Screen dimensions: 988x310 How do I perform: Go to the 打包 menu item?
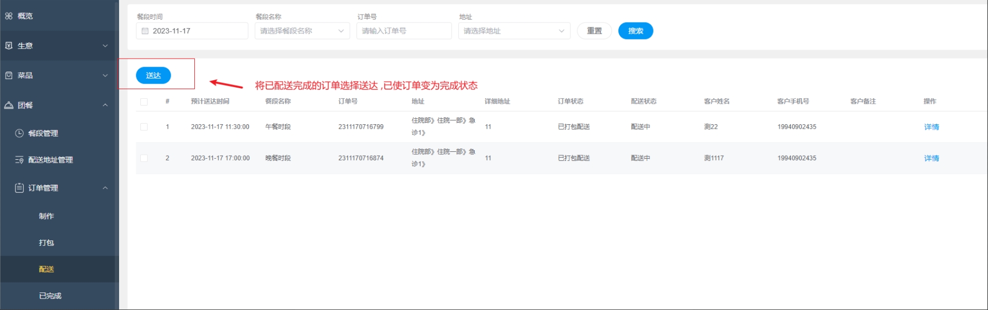[46, 243]
